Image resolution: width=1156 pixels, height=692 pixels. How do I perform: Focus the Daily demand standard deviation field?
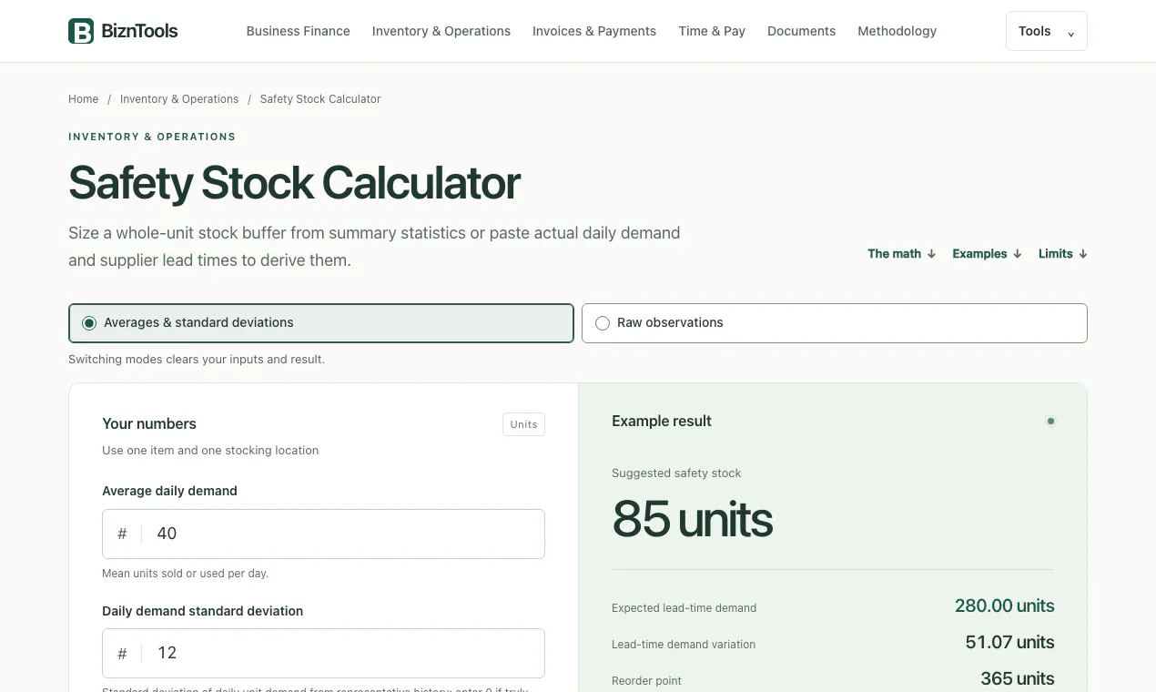pos(323,653)
